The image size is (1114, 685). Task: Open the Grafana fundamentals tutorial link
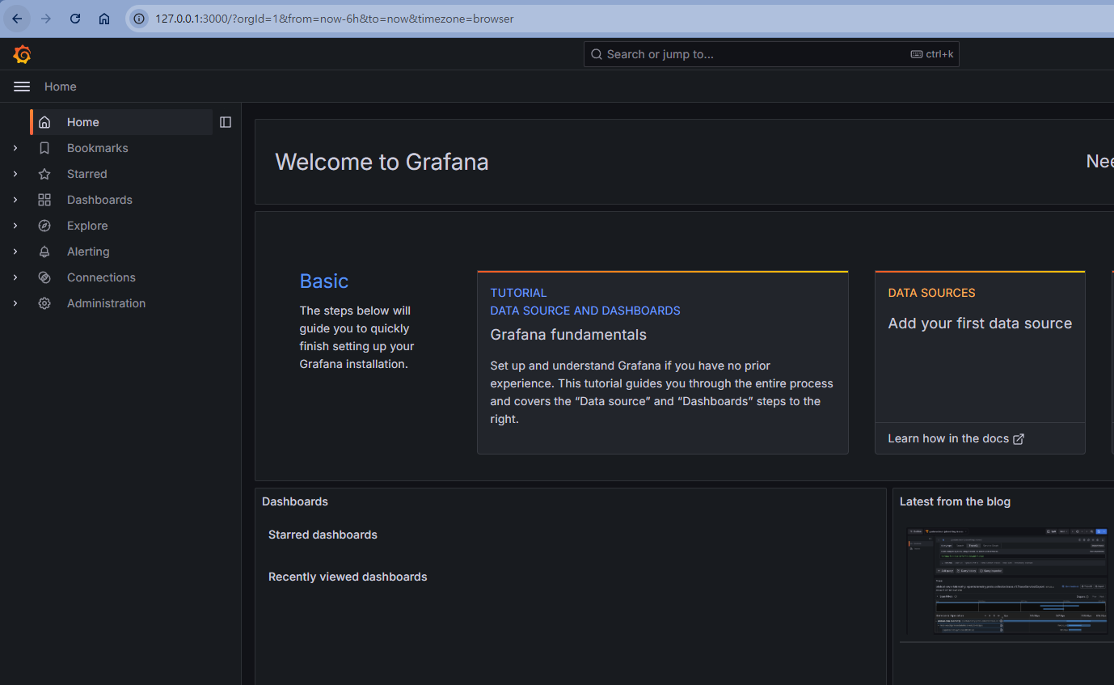pyautogui.click(x=568, y=334)
